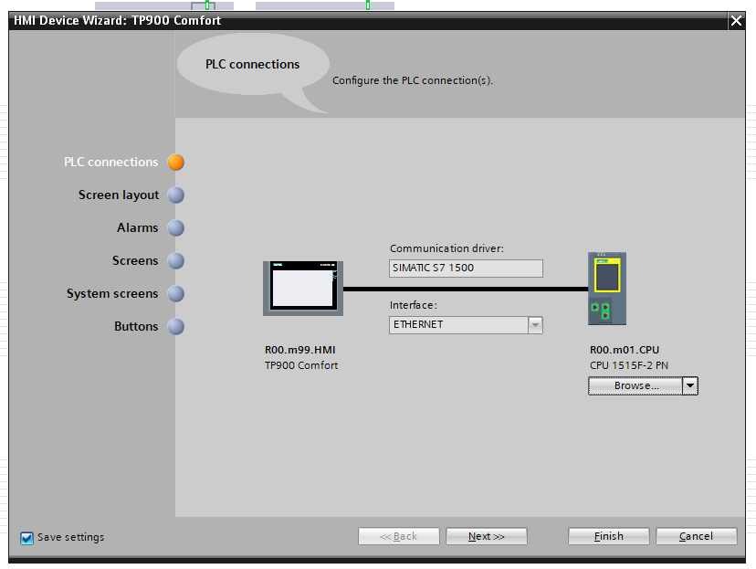
Task: Open the Interface ETHERNET dropdown arrow
Action: coord(535,325)
